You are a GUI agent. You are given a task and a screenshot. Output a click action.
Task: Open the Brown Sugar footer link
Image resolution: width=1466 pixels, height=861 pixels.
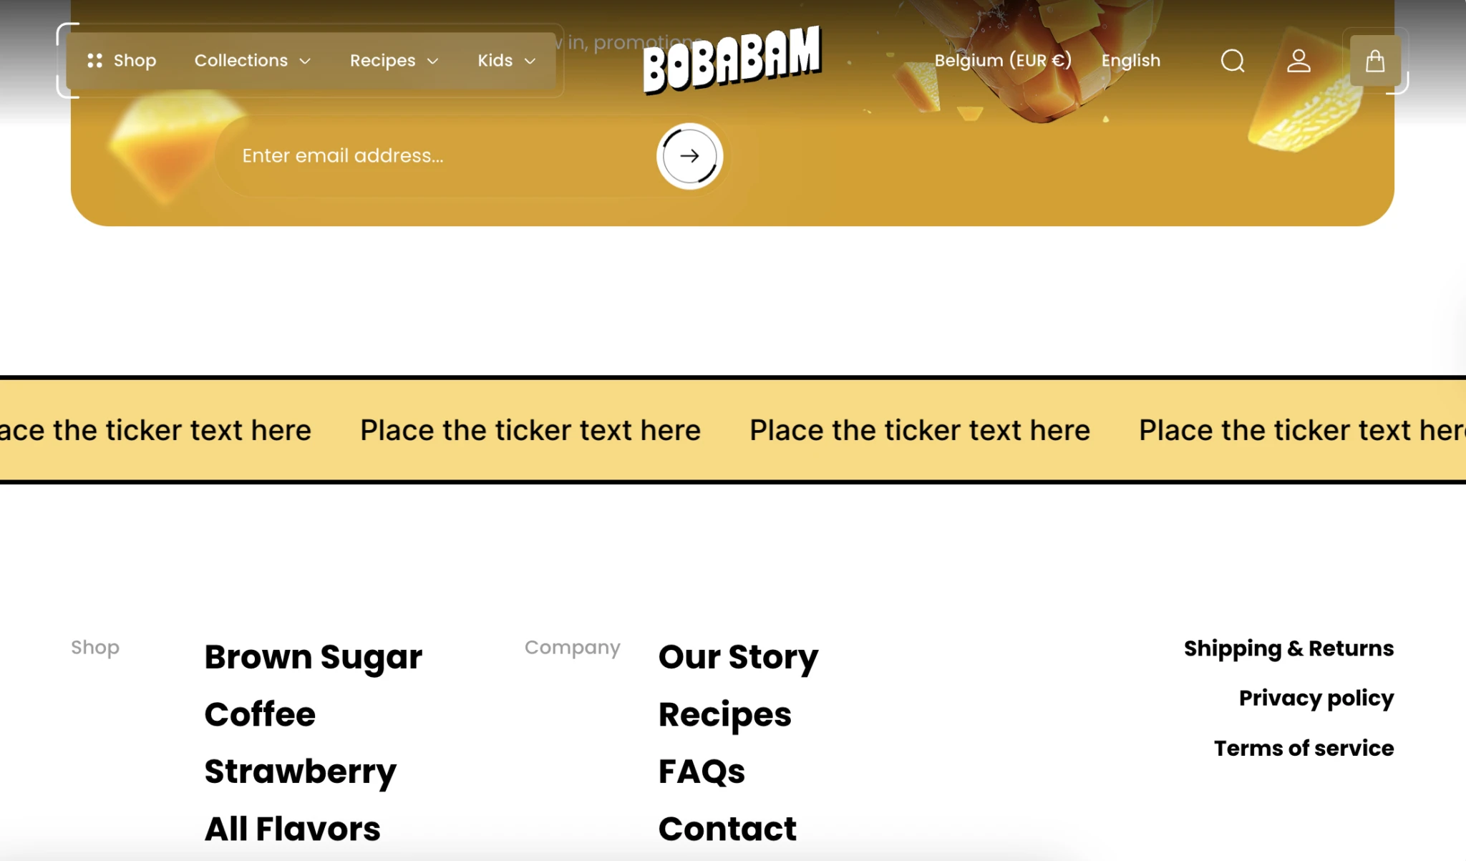314,657
